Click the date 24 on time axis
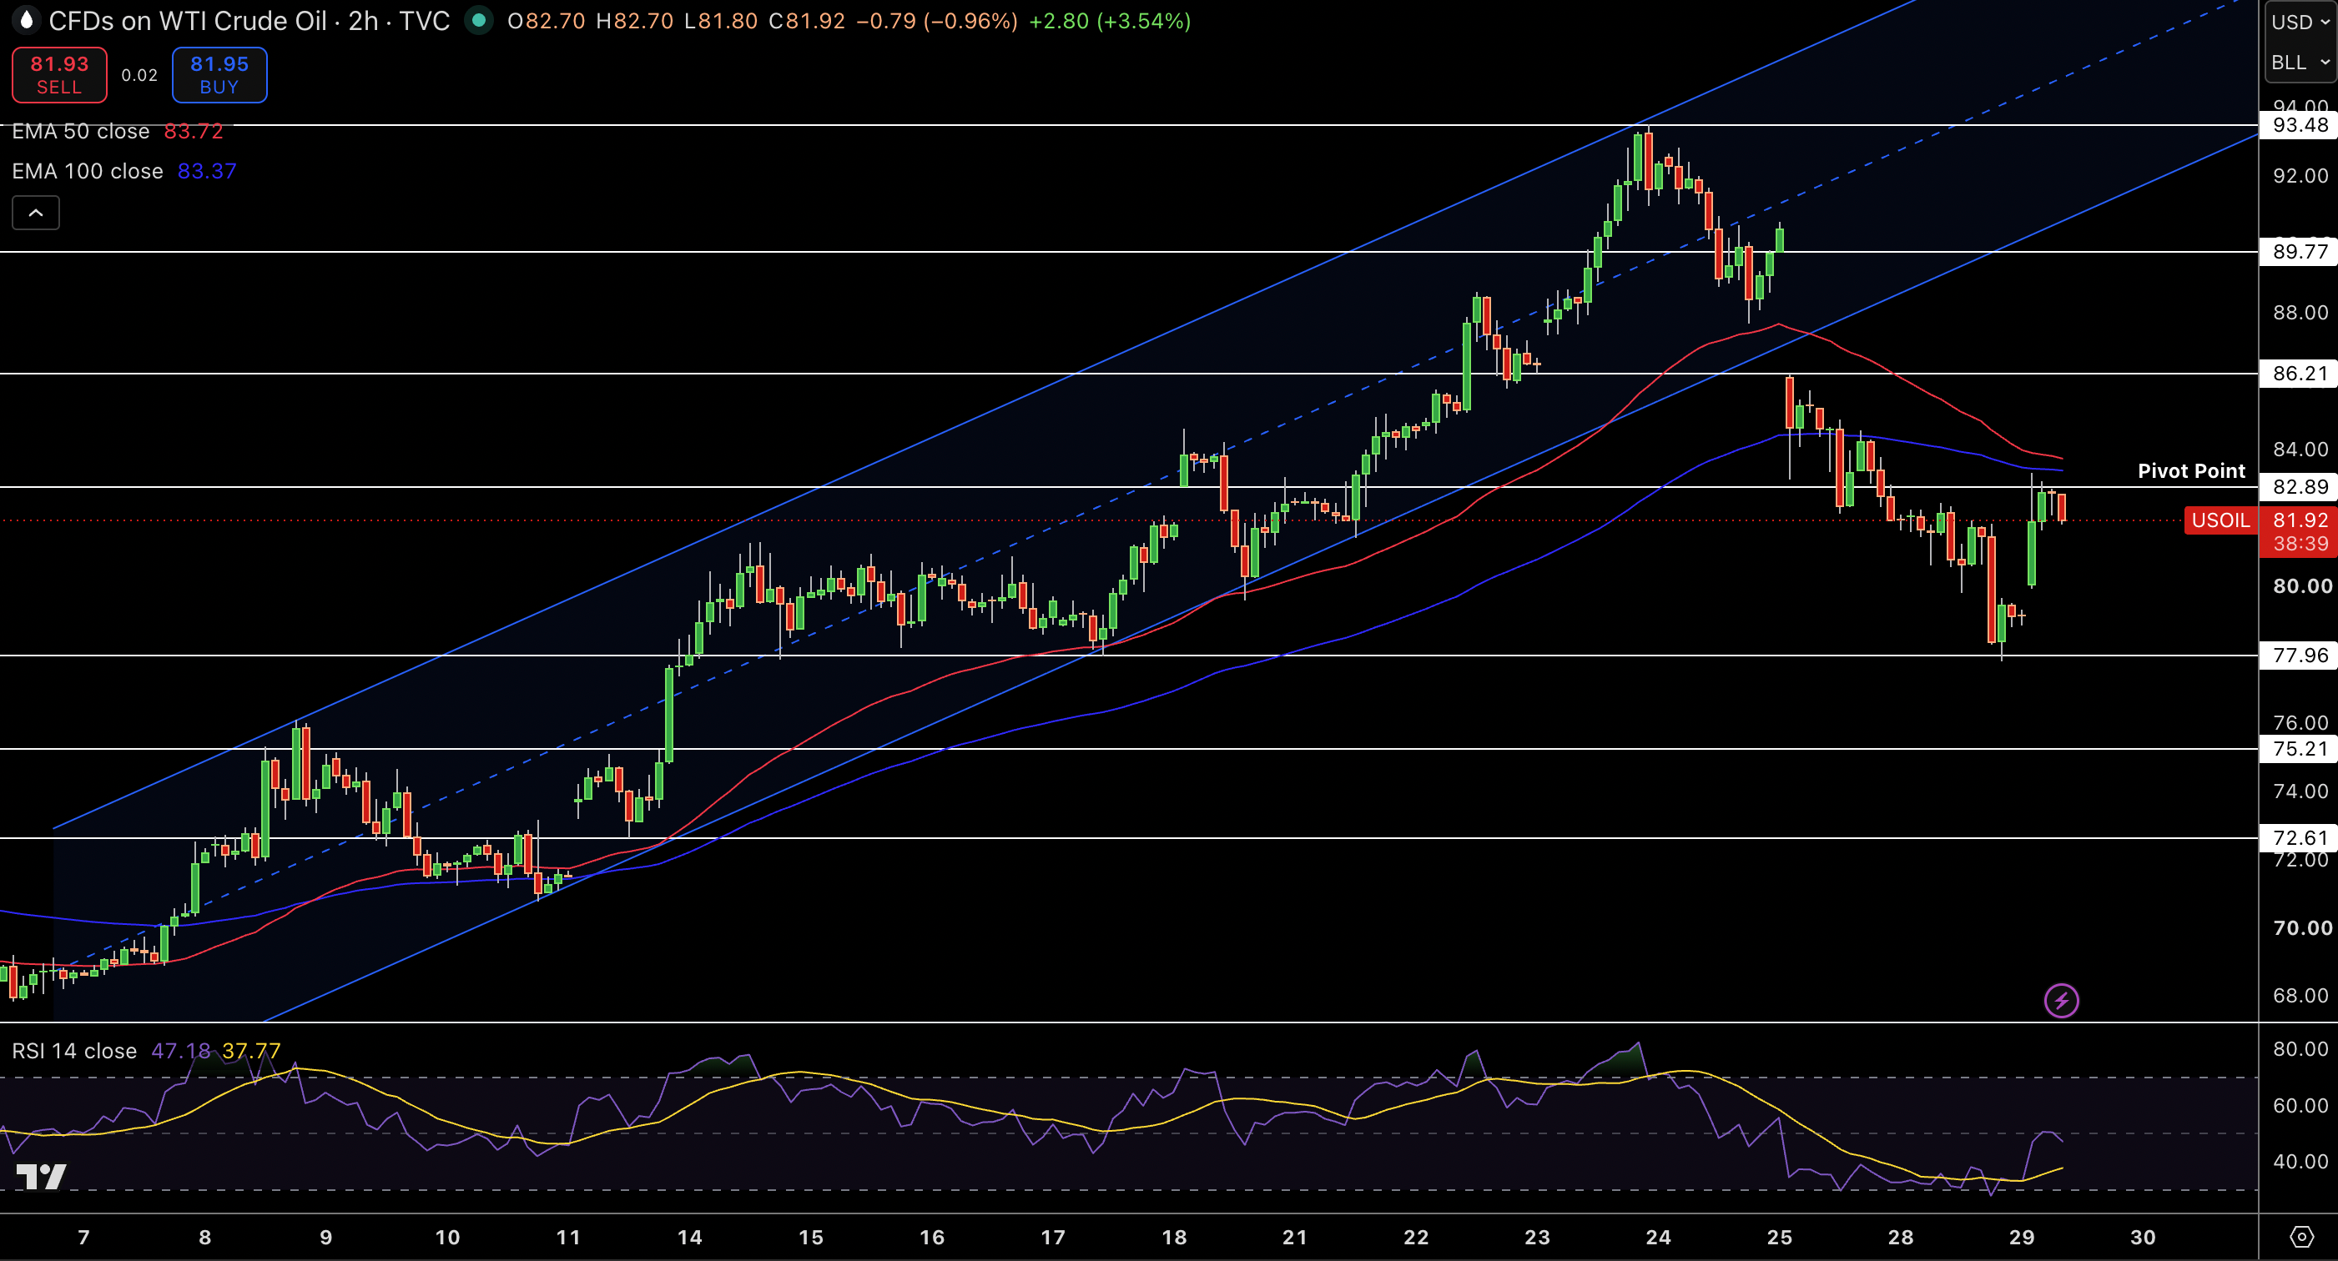 (x=1658, y=1238)
